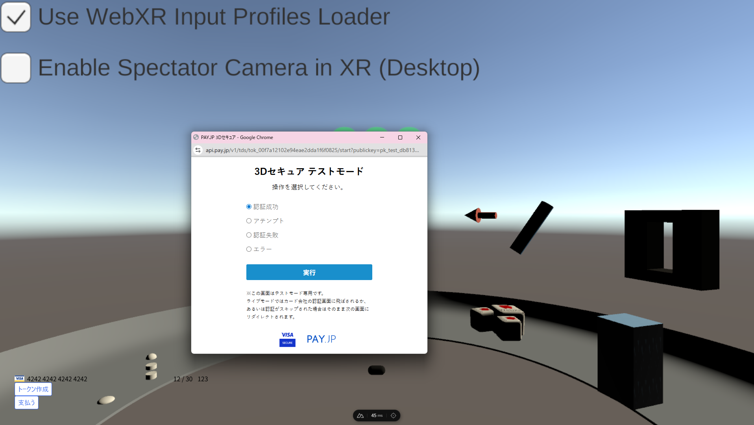Click the CVC field 123
The image size is (754, 425).
(x=203, y=379)
